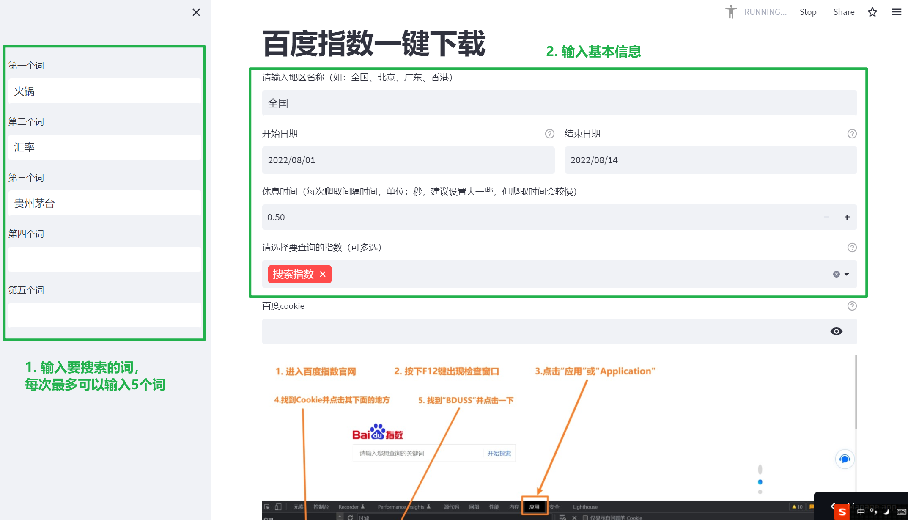The height and width of the screenshot is (520, 908).
Task: Click the Sogou S input method logo
Action: 842,512
